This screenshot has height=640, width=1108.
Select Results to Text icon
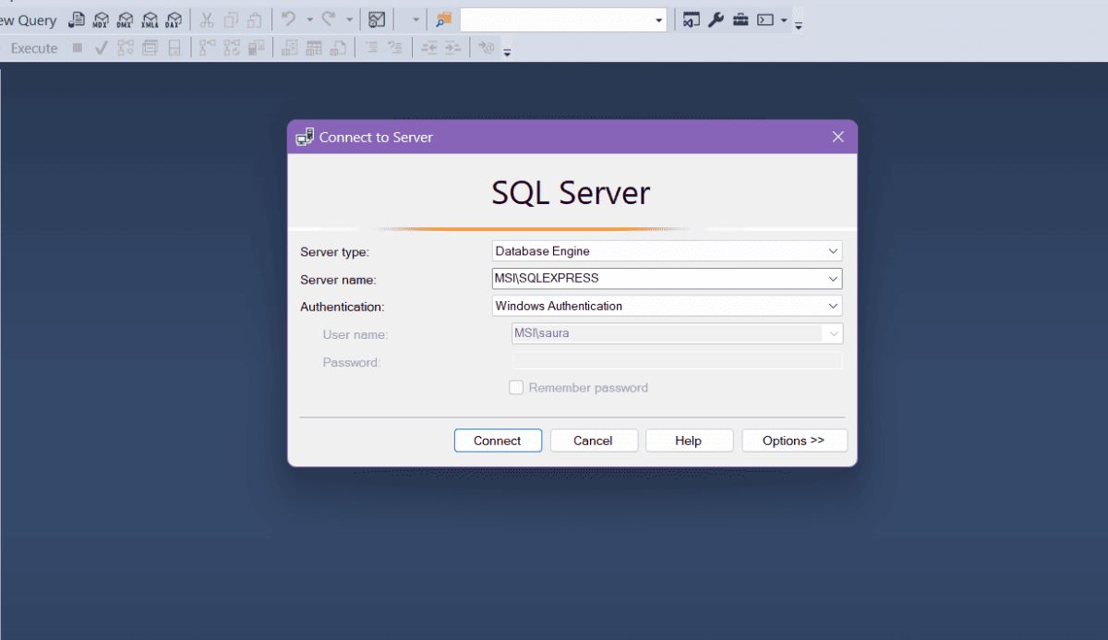pos(290,48)
